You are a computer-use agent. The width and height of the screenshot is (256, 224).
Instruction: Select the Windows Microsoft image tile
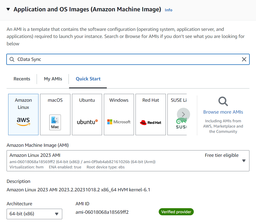click(119, 114)
